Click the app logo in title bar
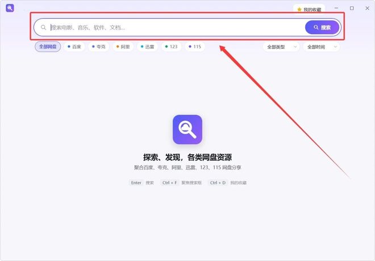375x261 pixels. (x=10, y=8)
